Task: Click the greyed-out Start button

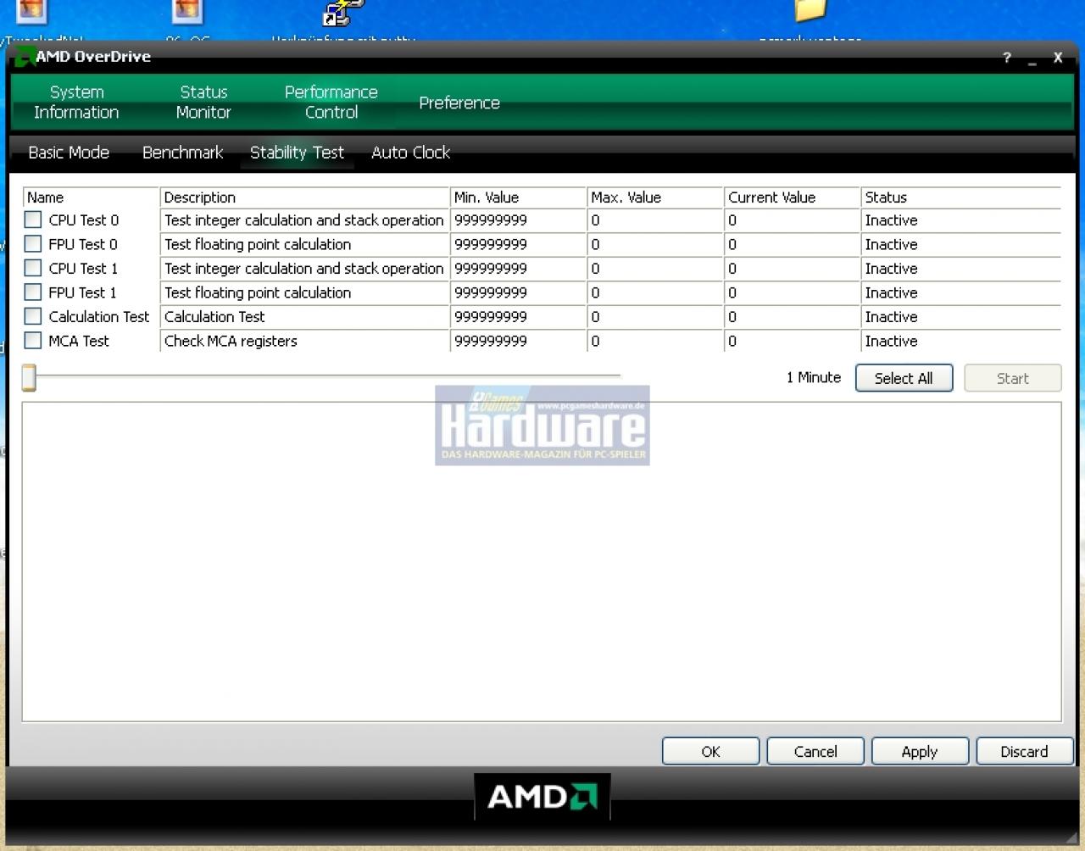Action: click(1012, 378)
